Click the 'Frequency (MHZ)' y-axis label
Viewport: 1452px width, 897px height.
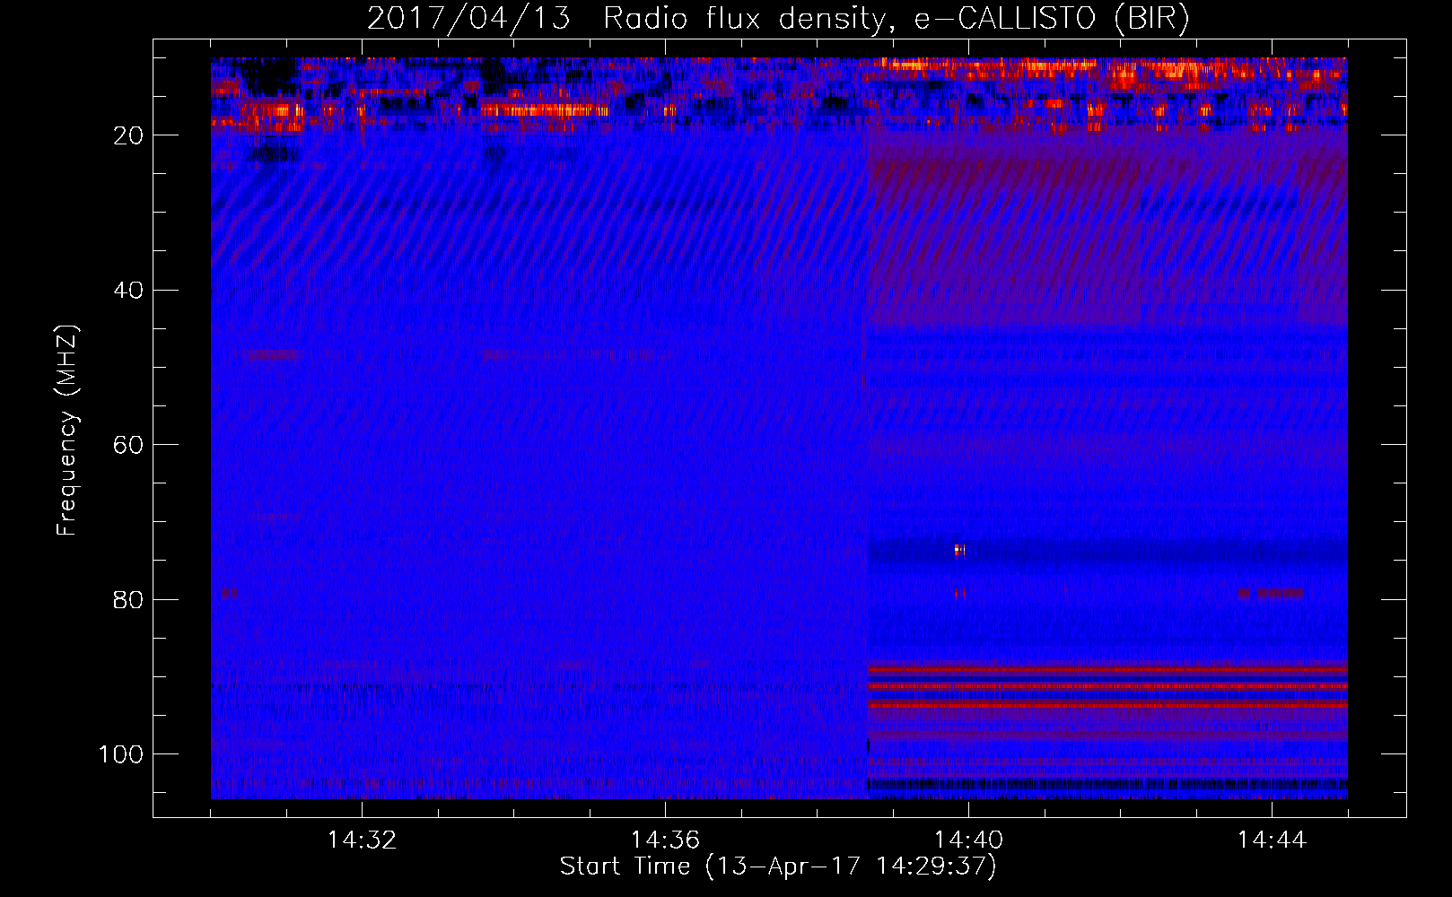[x=67, y=430]
